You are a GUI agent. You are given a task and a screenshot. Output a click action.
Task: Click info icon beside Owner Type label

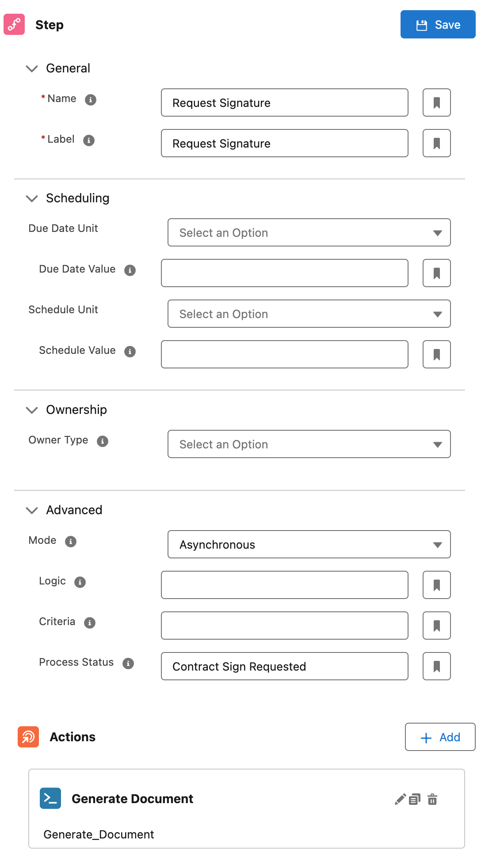coord(103,441)
